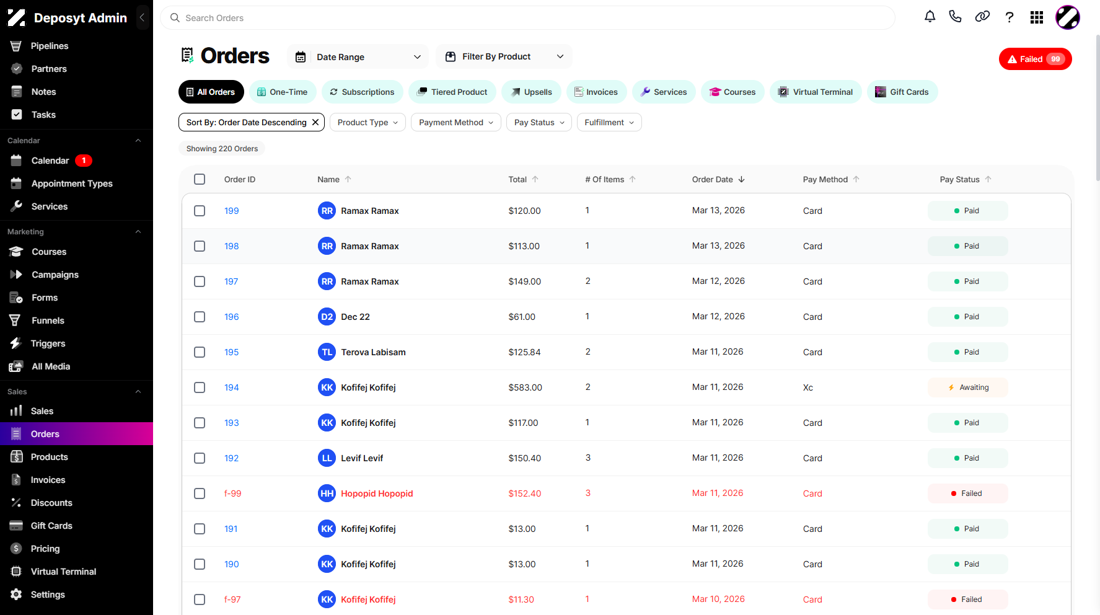Open the Date Range dropdown
The height and width of the screenshot is (615, 1100).
pyautogui.click(x=358, y=57)
